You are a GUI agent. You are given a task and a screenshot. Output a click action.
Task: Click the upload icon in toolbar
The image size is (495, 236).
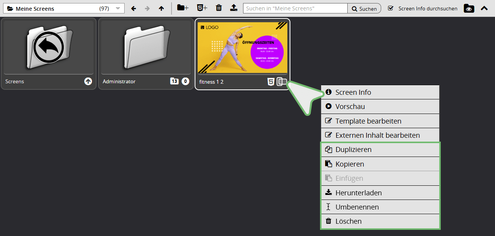(233, 8)
